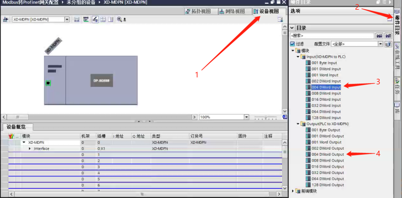The image size is (402, 198).
Task: Click the search downward icon
Action: [379, 36]
